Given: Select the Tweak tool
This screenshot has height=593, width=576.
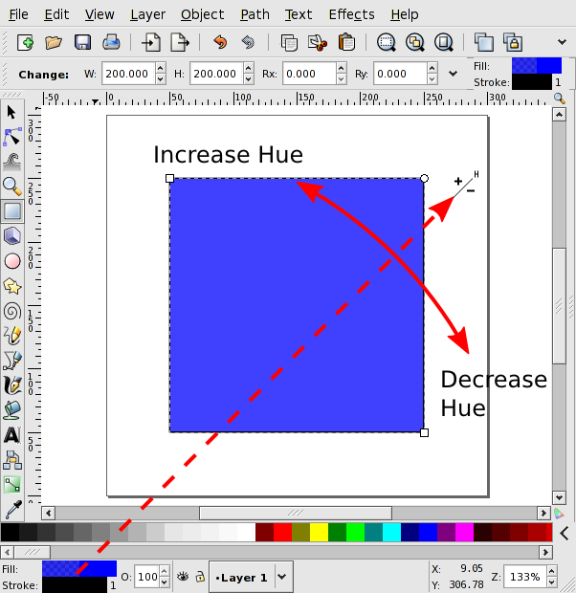Looking at the screenshot, I should pyautogui.click(x=12, y=162).
